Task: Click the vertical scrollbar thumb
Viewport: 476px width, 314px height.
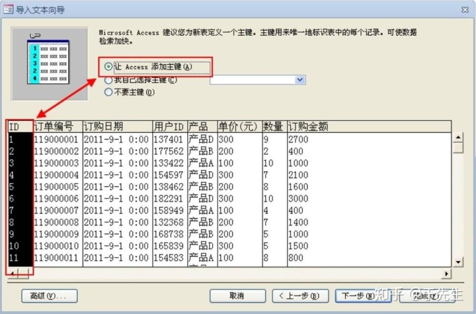Action: [x=457, y=147]
